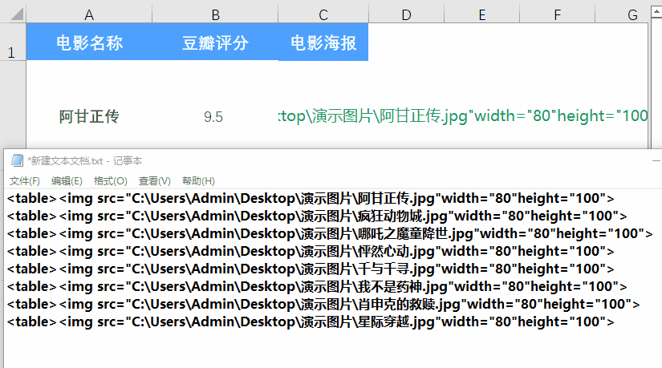Click the Notepad line containing 怦然心动.jpg
This screenshot has height=368, width=662.
[311, 251]
